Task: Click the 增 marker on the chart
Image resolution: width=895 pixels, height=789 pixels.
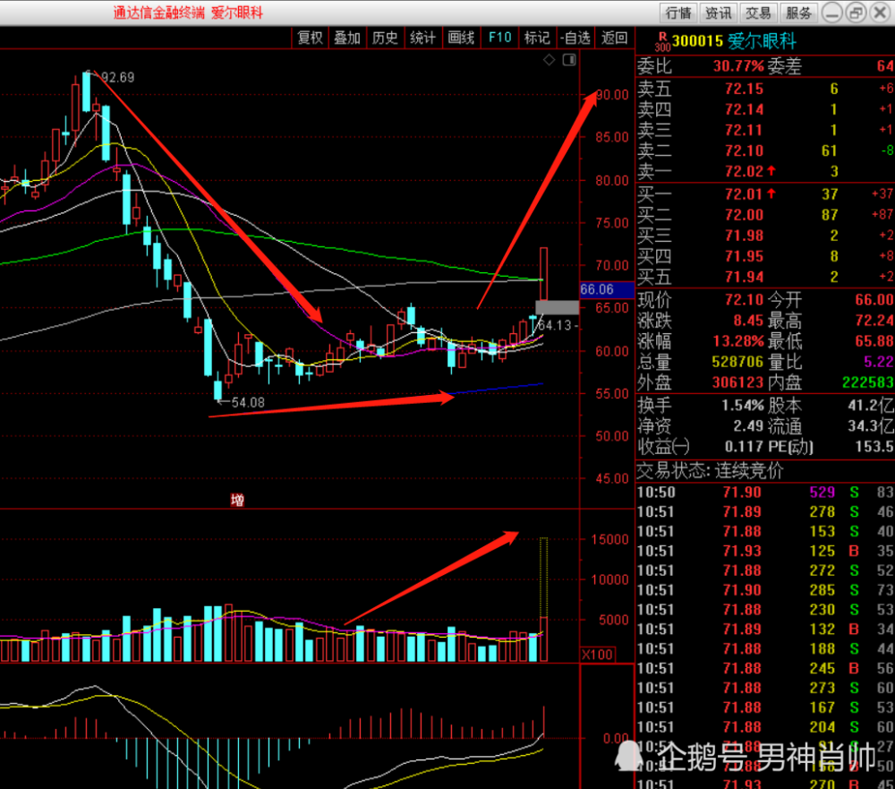Action: click(x=237, y=501)
